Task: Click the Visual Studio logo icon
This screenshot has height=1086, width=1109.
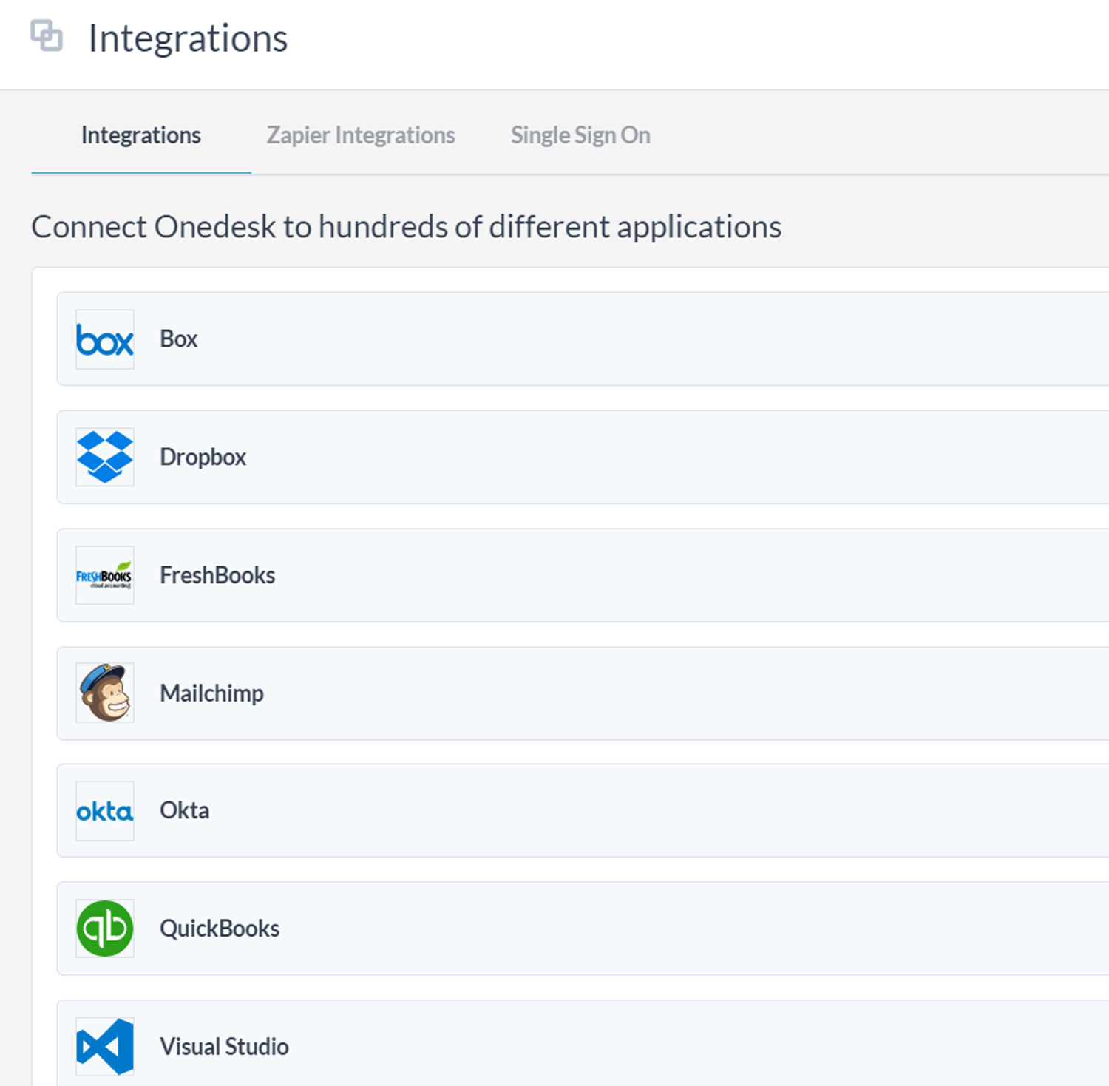Action: tap(105, 1047)
